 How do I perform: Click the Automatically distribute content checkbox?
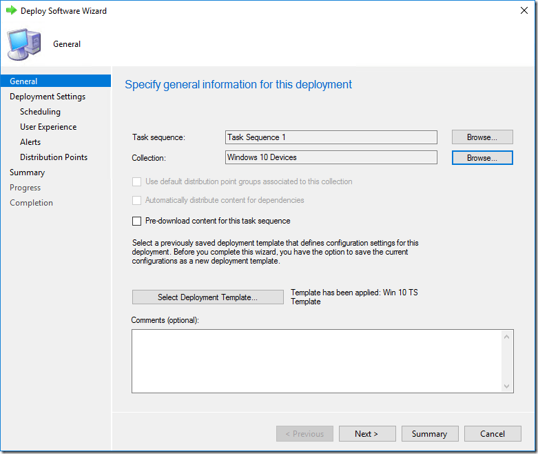point(136,200)
